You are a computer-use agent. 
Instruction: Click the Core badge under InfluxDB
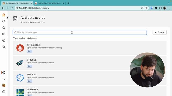coord(30,81)
